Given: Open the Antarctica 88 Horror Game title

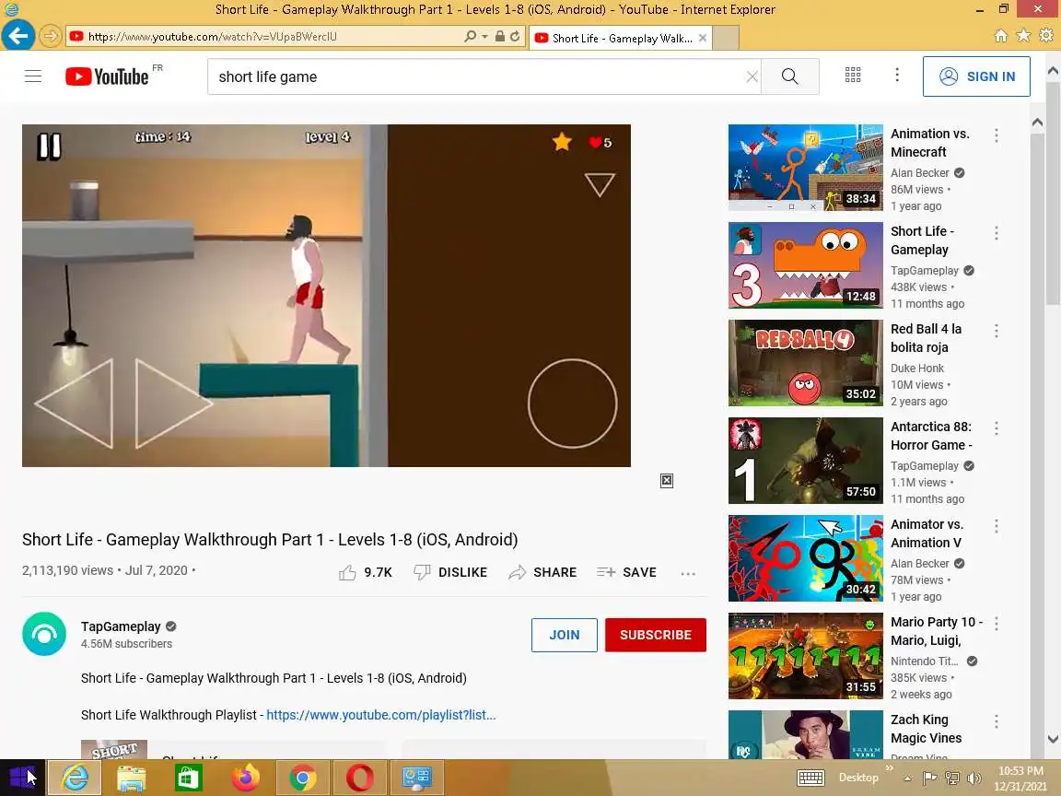Looking at the screenshot, I should [x=931, y=436].
